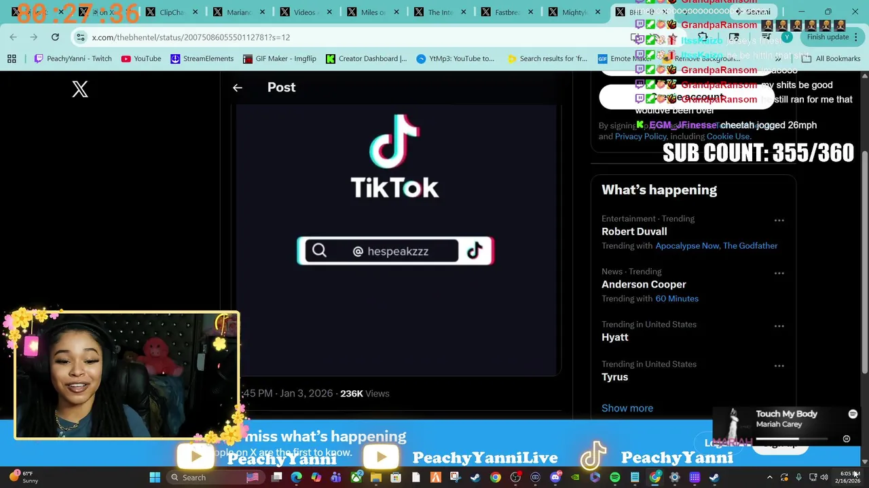The width and height of the screenshot is (869, 488).
Task: Open the Creator Dashboard bookmark
Action: click(366, 59)
